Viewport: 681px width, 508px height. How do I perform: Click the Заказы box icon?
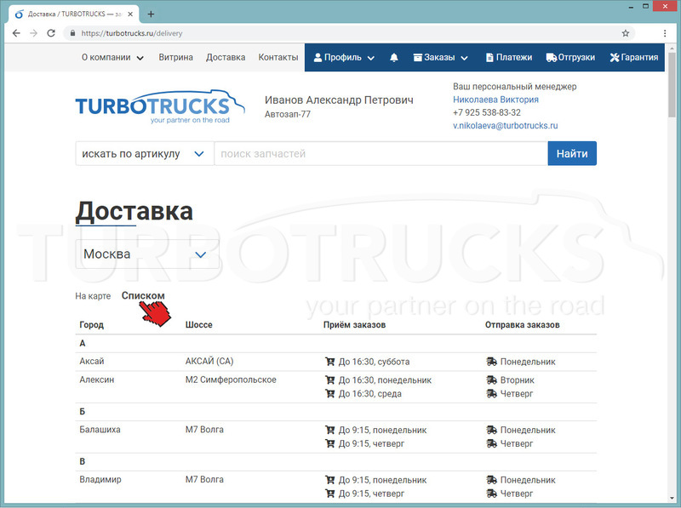pos(418,57)
